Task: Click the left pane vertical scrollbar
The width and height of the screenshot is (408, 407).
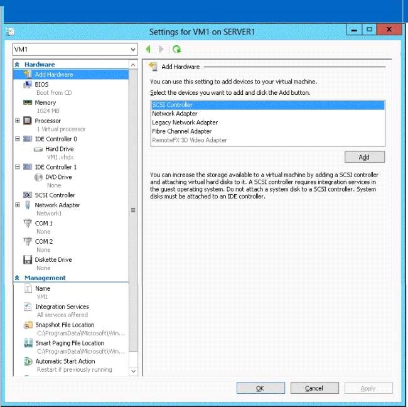Action: (132, 210)
